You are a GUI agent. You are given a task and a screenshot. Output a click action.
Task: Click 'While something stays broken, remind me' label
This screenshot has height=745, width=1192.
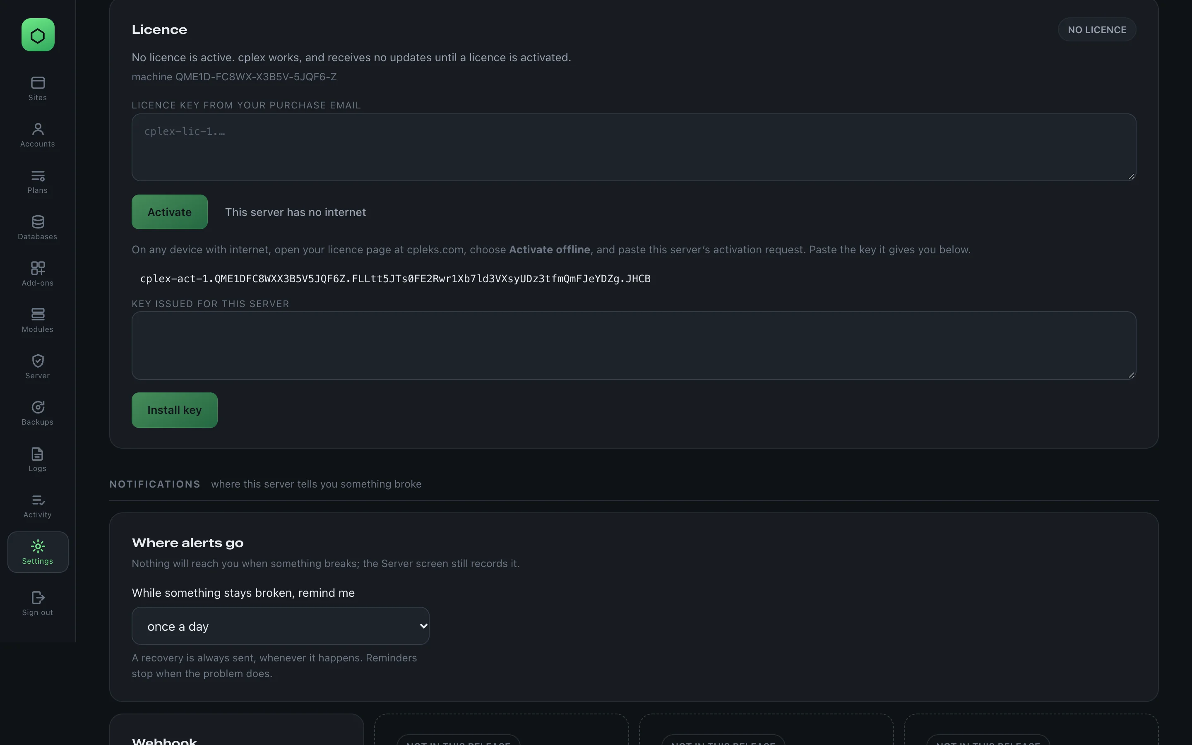pyautogui.click(x=243, y=593)
